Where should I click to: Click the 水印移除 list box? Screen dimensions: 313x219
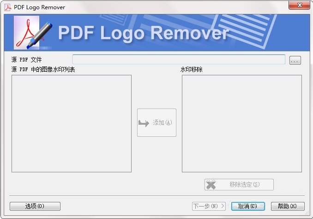click(x=242, y=123)
